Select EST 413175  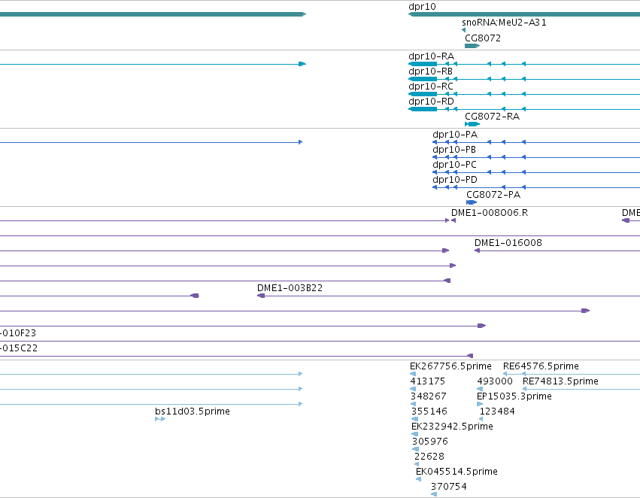tap(427, 381)
